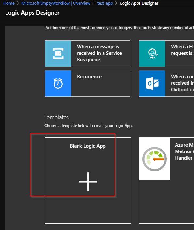
Task: Click the Service Bus queue envelope icon
Action: pyautogui.click(x=58, y=54)
